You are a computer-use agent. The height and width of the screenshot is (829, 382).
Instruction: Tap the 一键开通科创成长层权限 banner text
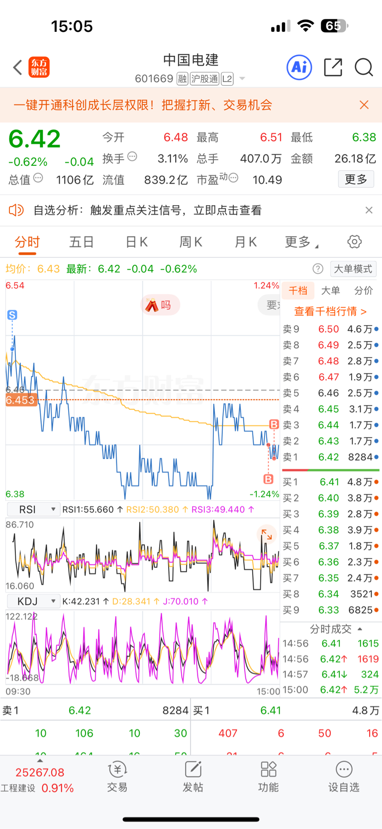(x=143, y=105)
